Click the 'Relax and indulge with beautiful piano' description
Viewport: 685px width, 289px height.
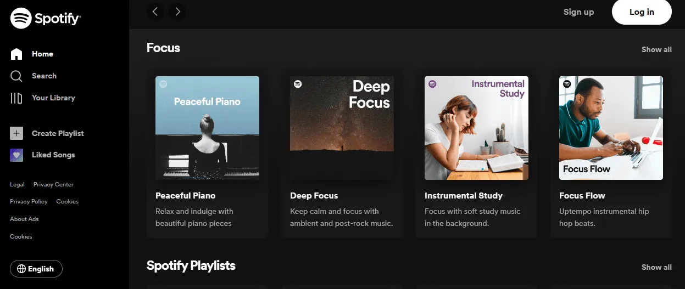tap(194, 217)
